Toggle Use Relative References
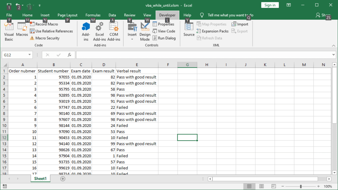The height and width of the screenshot is (190, 338). [51, 31]
